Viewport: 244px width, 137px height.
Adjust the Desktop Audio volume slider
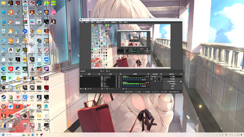133,86
